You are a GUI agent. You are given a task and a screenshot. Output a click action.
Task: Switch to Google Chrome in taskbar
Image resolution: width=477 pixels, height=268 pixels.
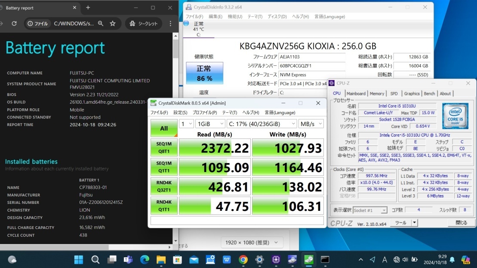point(243,259)
